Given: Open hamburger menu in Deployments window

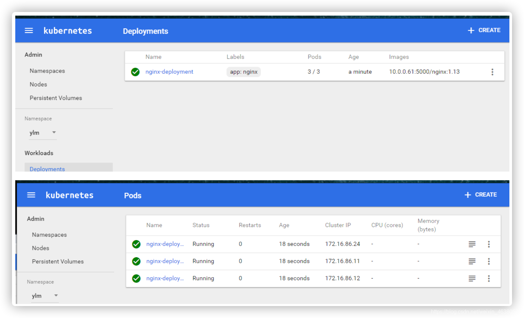Looking at the screenshot, I should coord(29,31).
